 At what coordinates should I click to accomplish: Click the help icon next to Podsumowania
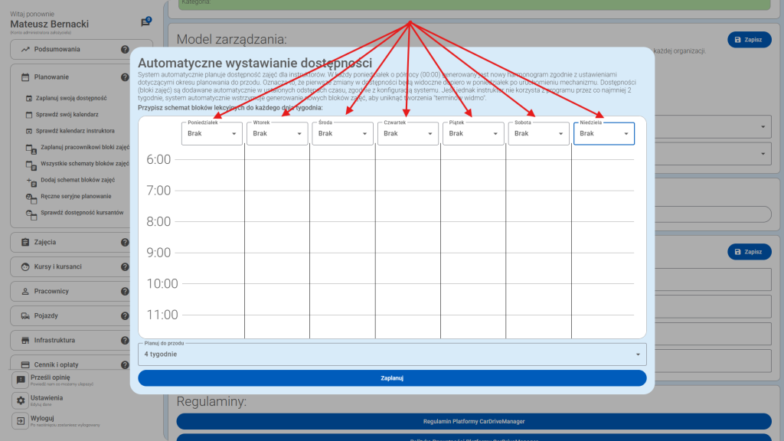click(125, 50)
